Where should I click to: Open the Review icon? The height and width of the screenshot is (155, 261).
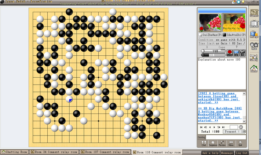click(x=222, y=143)
